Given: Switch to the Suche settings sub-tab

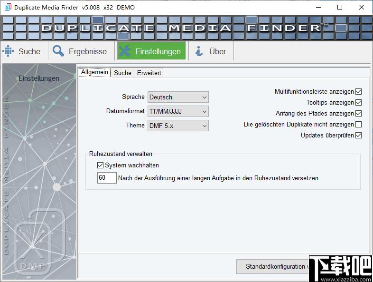Looking at the screenshot, I should click(x=122, y=73).
